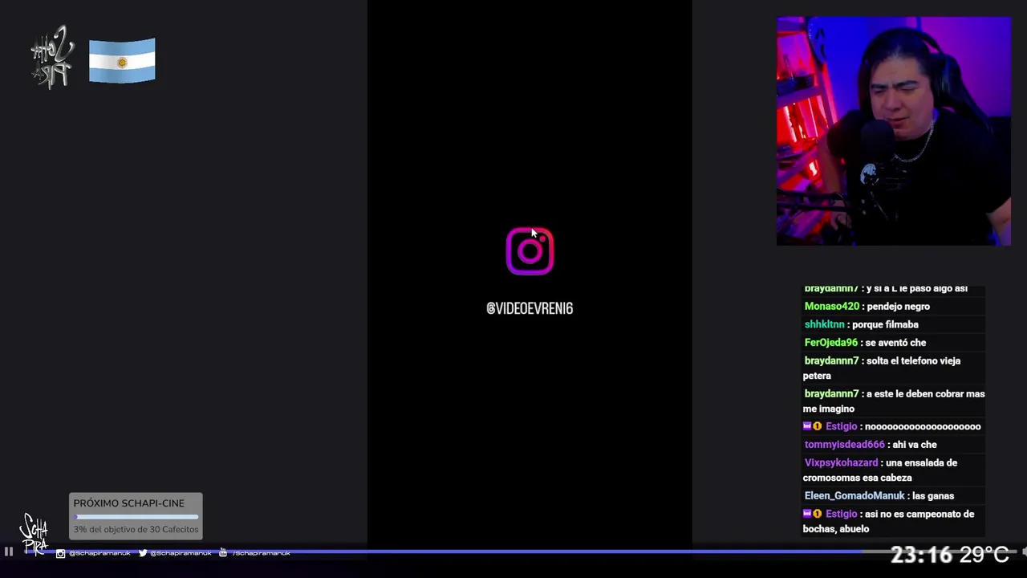Click the chat message 'porque filmaba'
The width and height of the screenshot is (1027, 578).
pyautogui.click(x=885, y=324)
